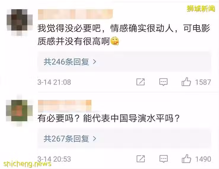Reply to the comment posted at 3-14 20:53
Screen dimensions: 219x169
pyautogui.click(x=164, y=159)
